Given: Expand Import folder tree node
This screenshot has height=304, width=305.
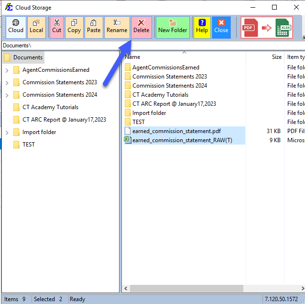Looking at the screenshot, I should [7, 133].
